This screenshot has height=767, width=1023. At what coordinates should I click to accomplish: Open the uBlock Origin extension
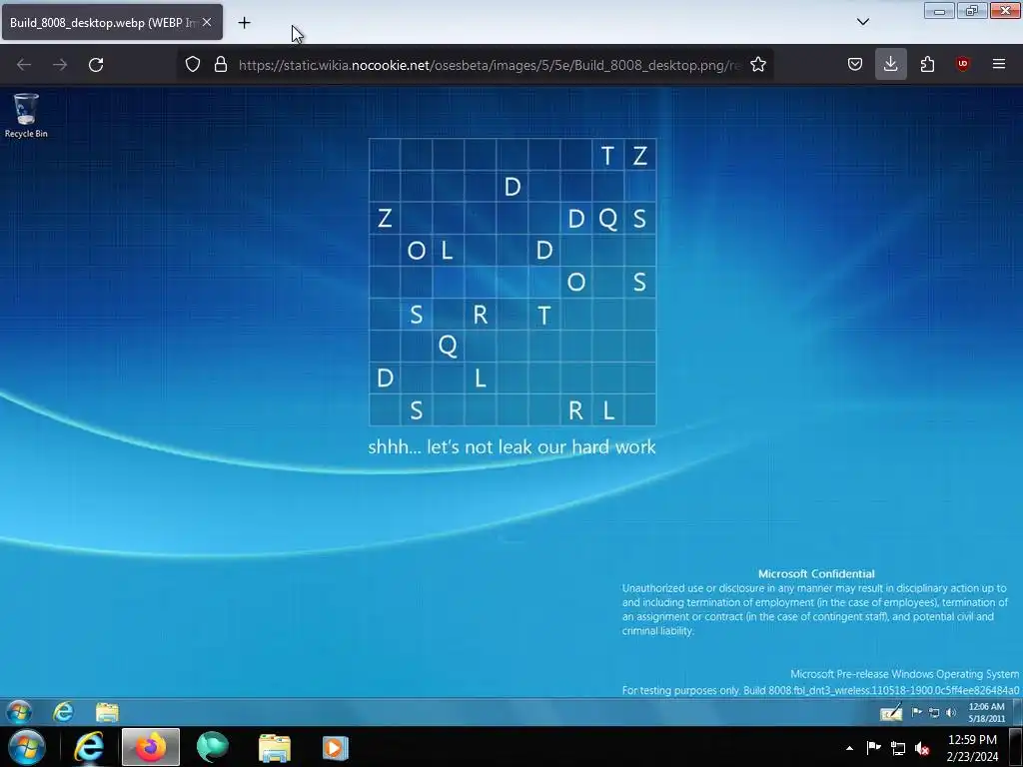click(x=963, y=64)
